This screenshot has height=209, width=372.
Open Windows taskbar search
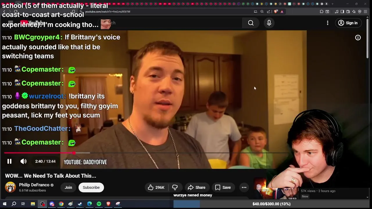(x=14, y=204)
